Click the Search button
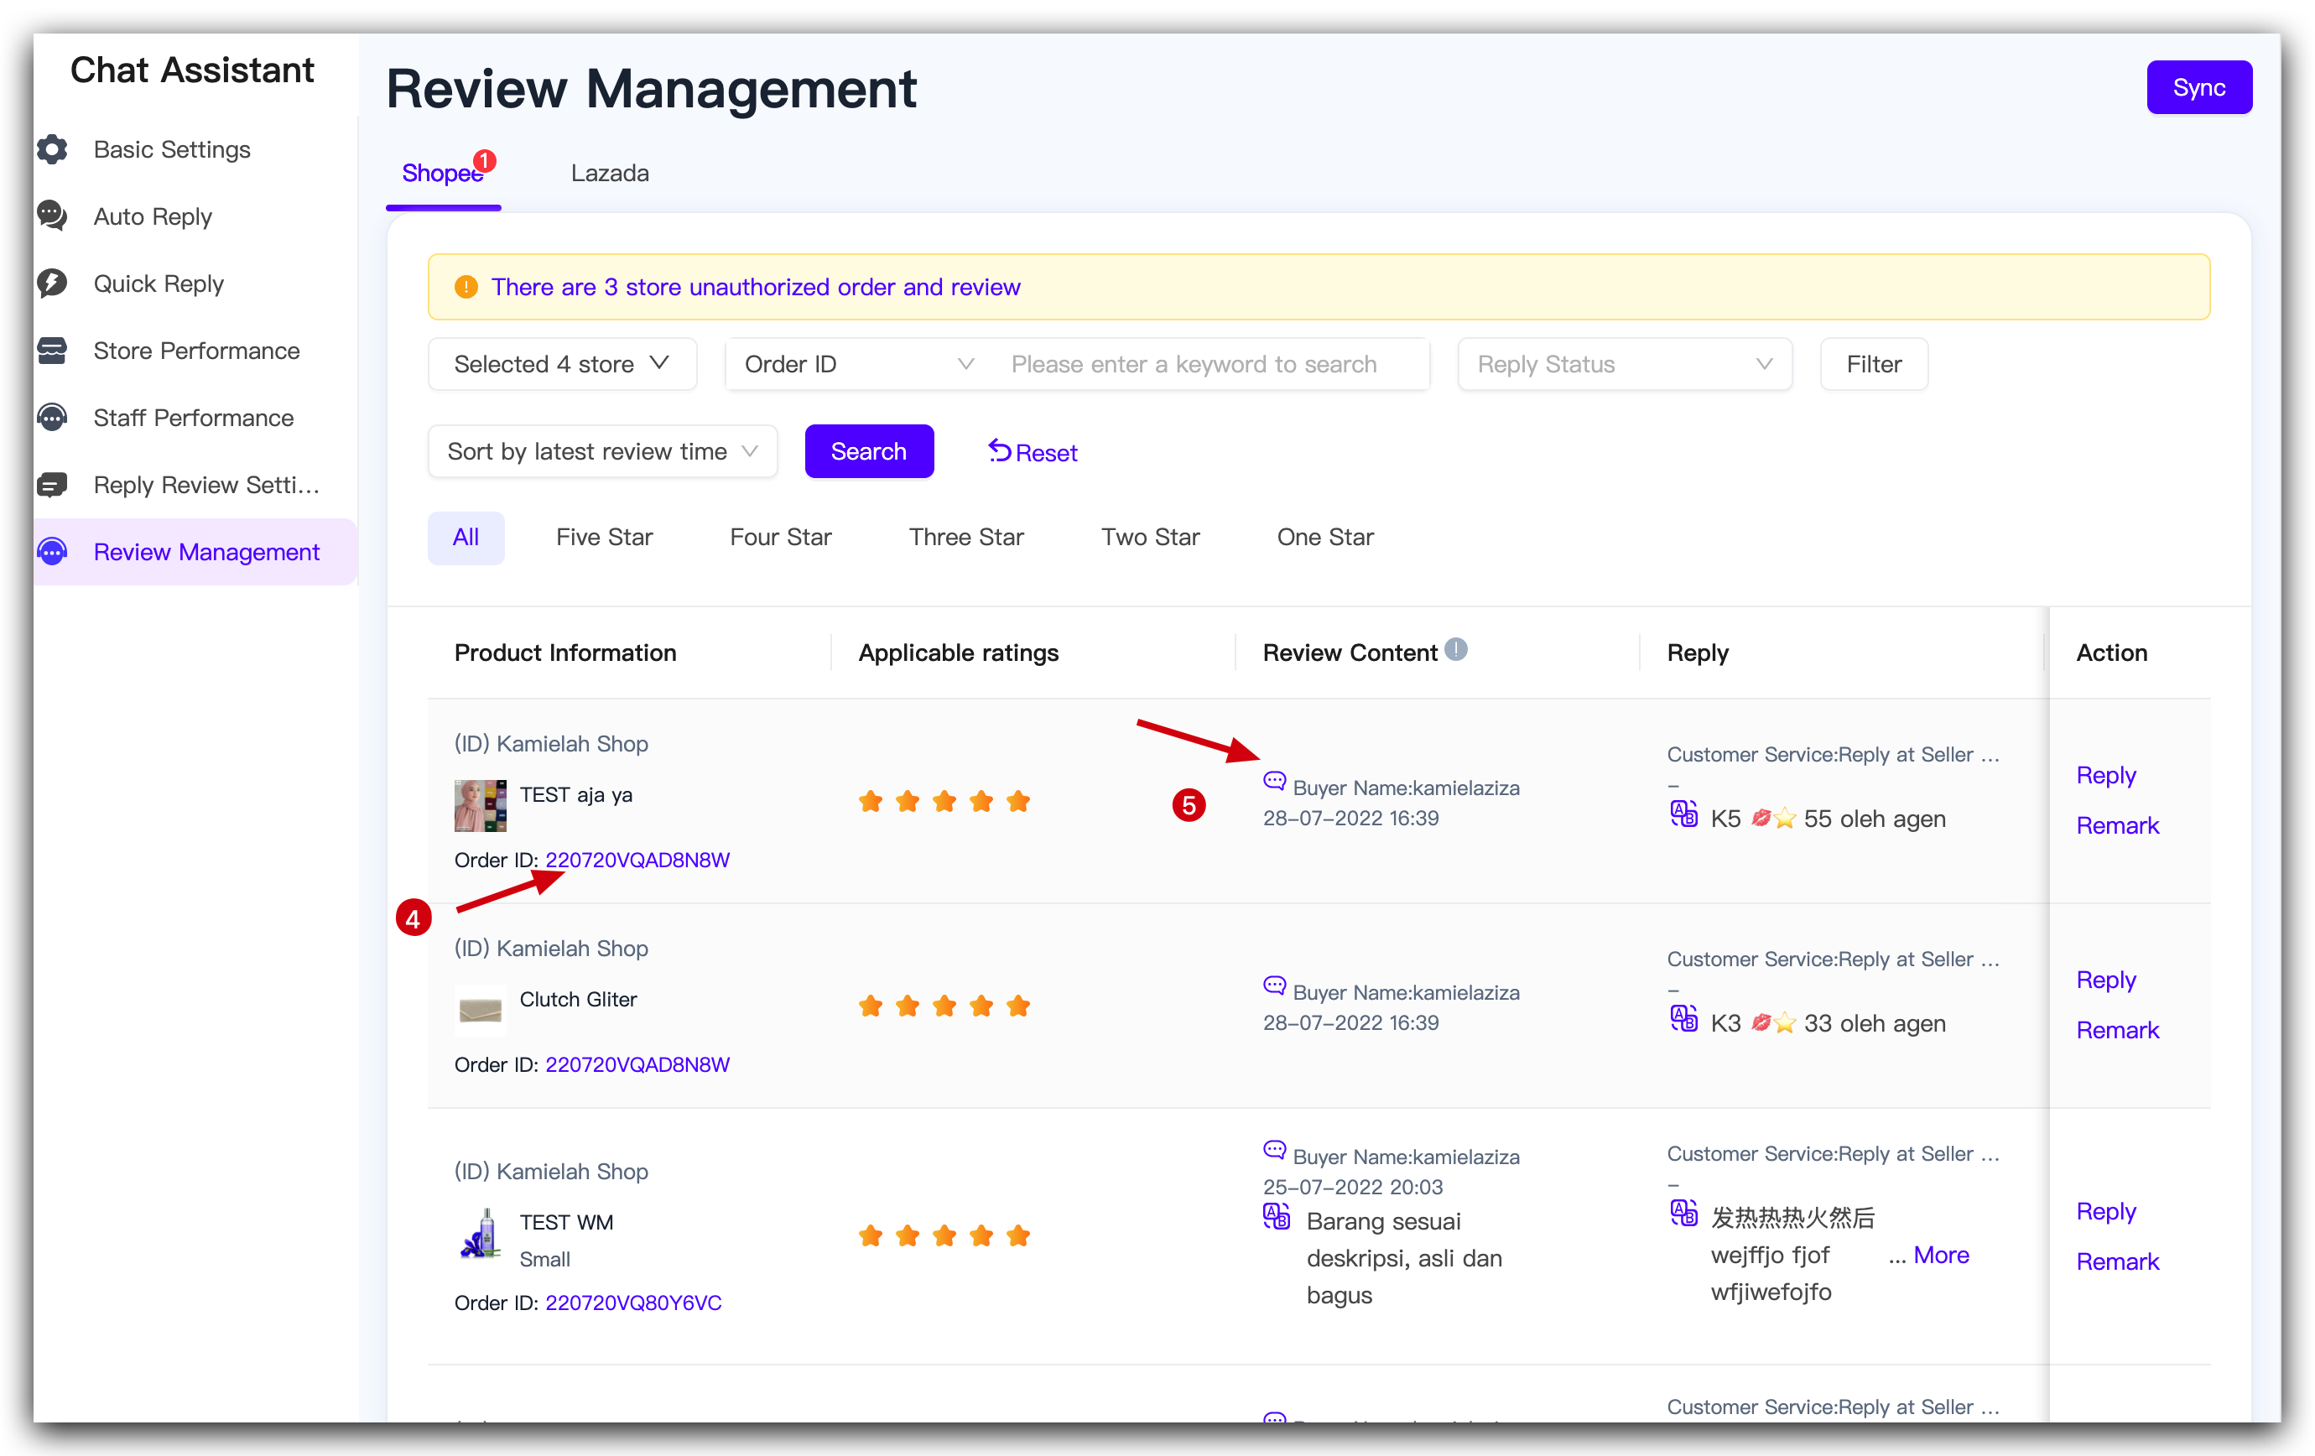 (x=868, y=452)
